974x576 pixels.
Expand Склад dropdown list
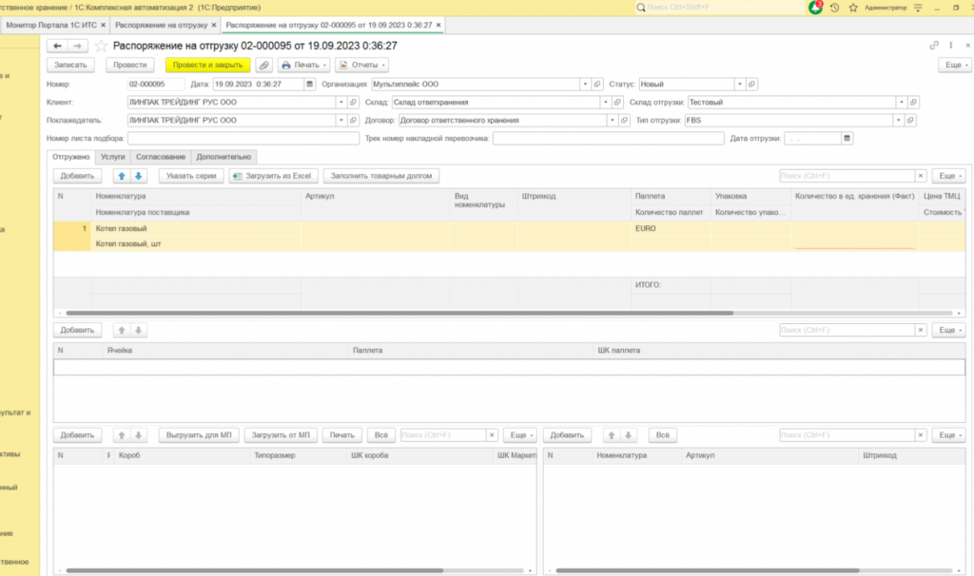pos(605,102)
